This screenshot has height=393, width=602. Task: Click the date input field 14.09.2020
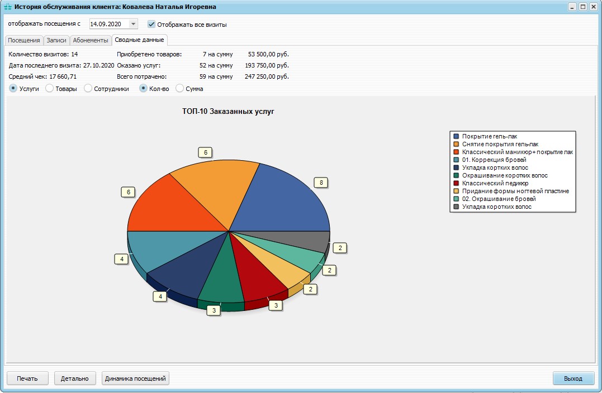click(108, 24)
